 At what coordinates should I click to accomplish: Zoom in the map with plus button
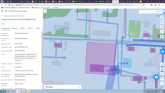point(162,79)
